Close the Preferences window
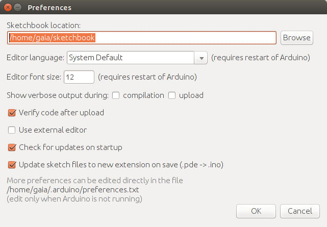Viewport: 327px width, 227px height. [x=7, y=8]
